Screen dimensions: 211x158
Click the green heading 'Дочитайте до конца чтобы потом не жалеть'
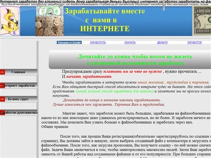coord(135,56)
